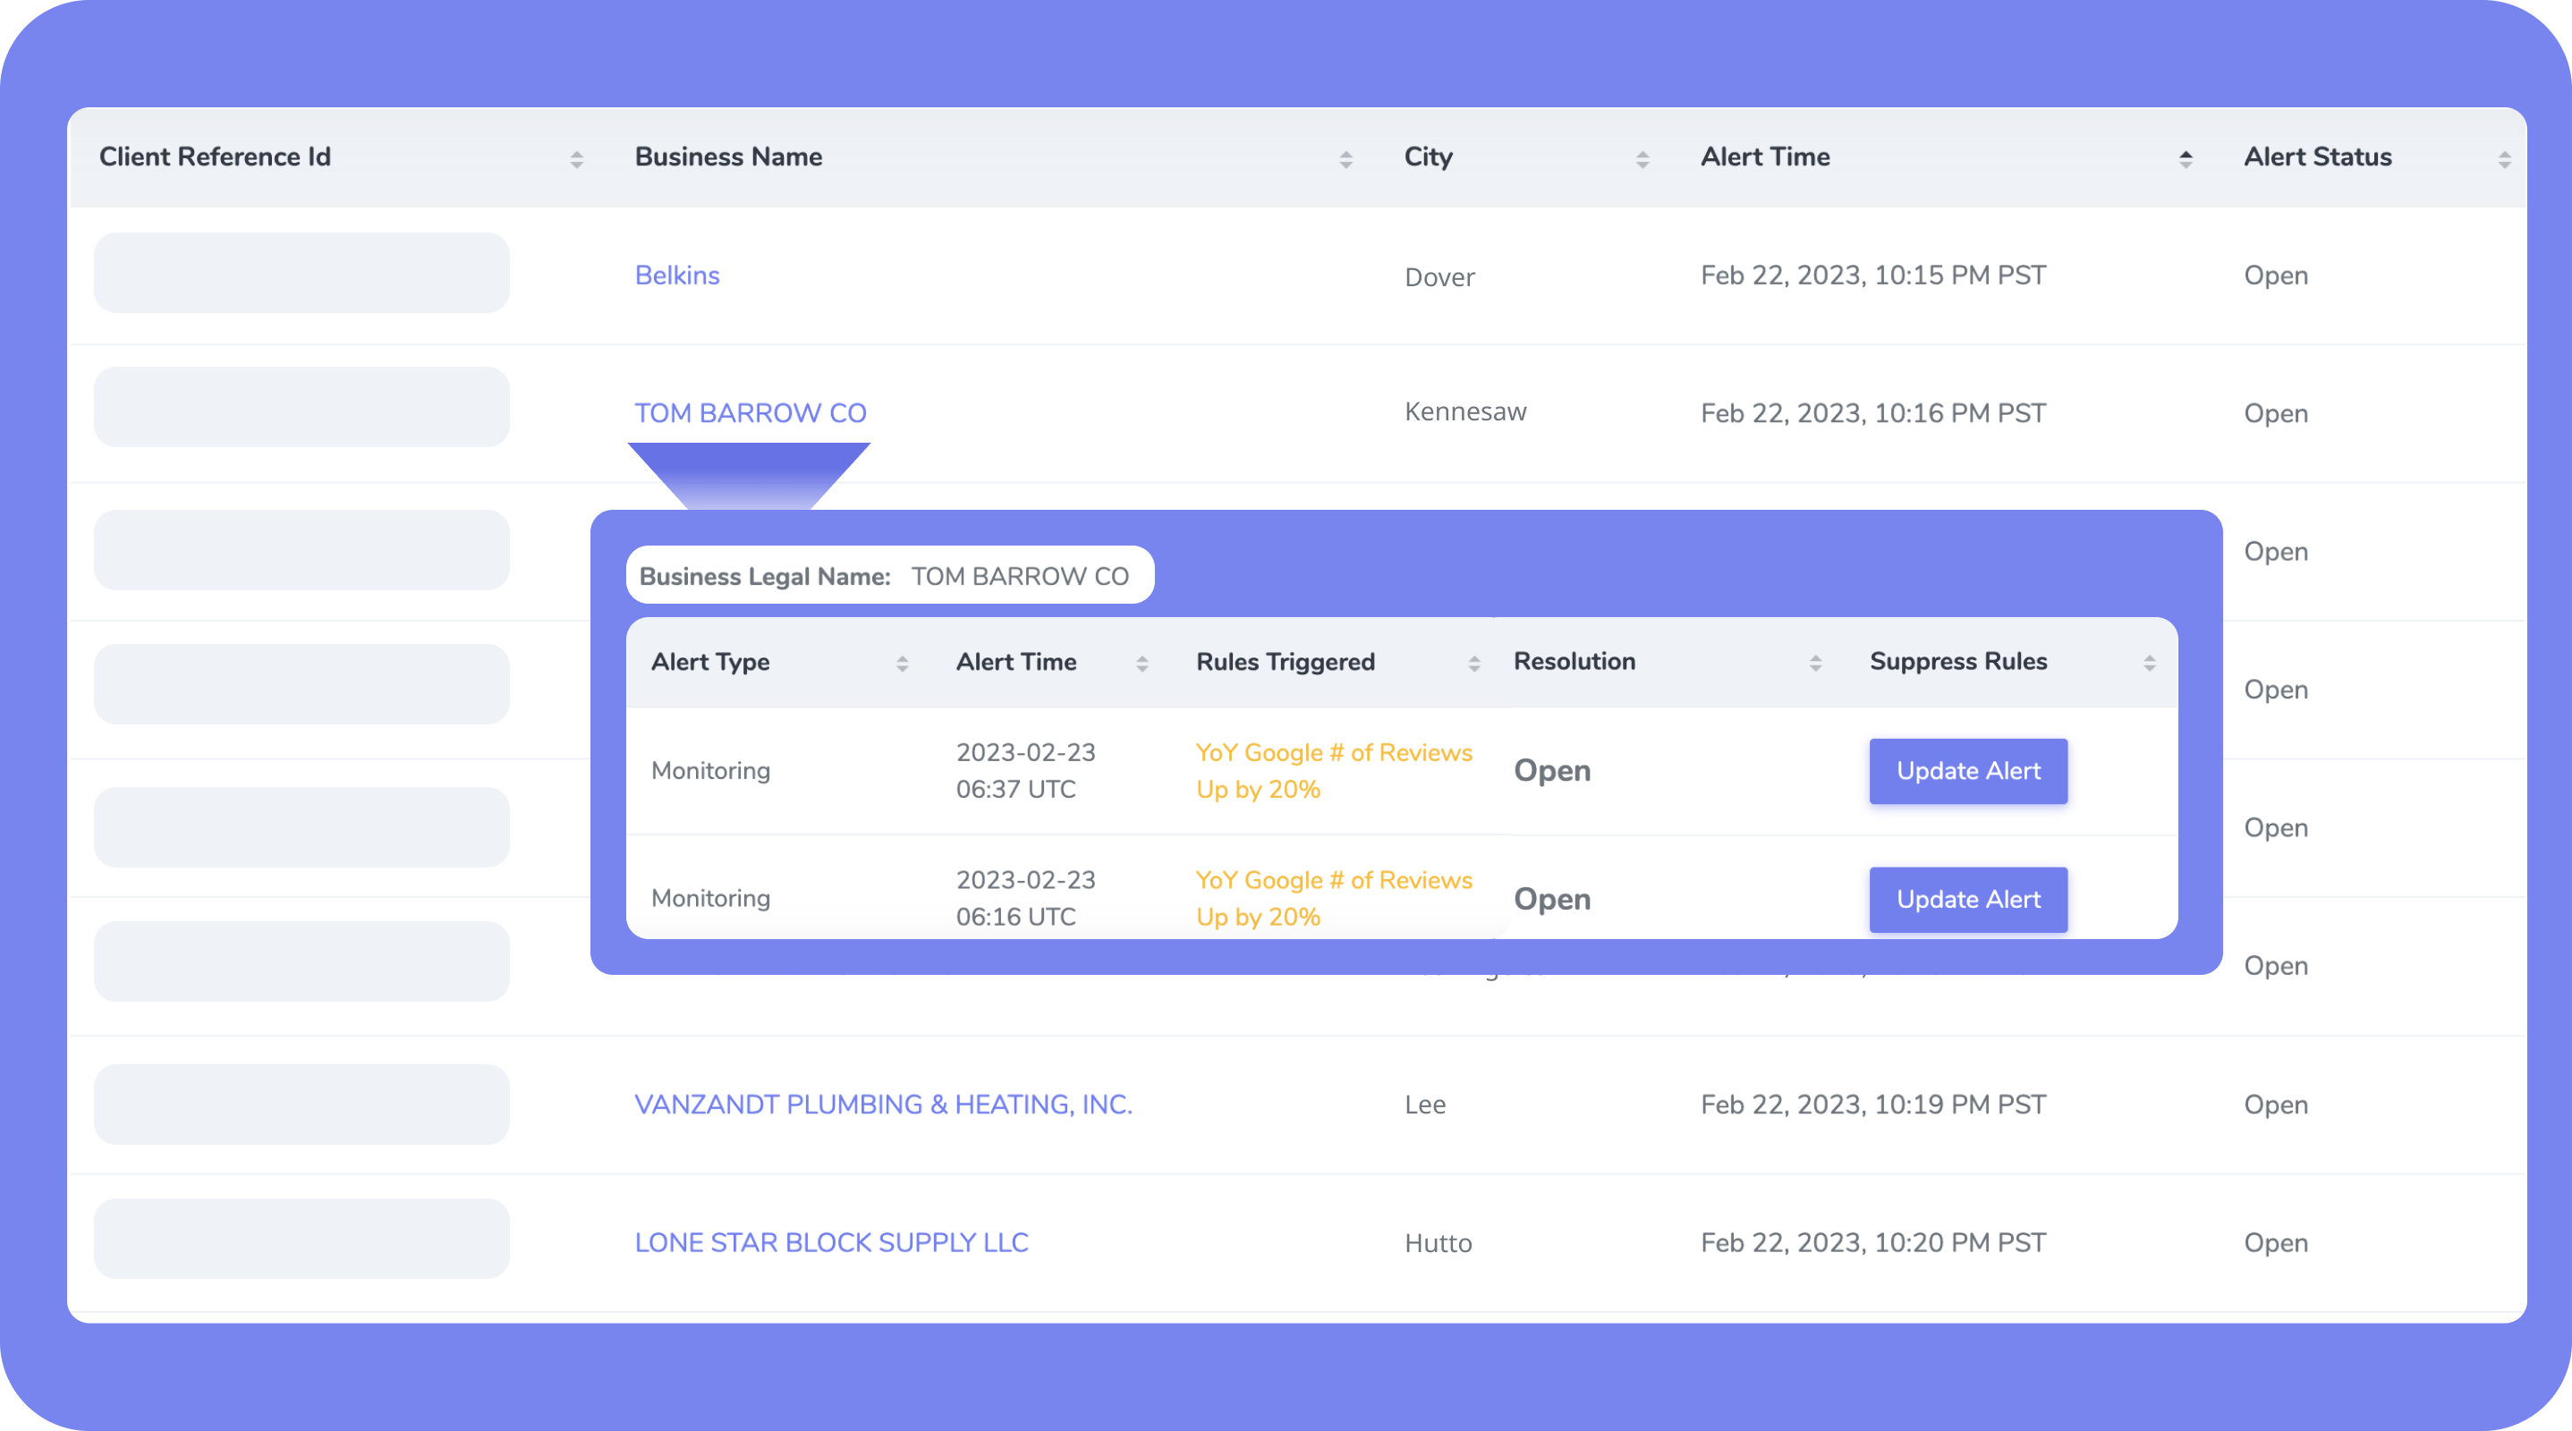Open details for Belkins
This screenshot has width=2572, height=1431.
coord(677,275)
